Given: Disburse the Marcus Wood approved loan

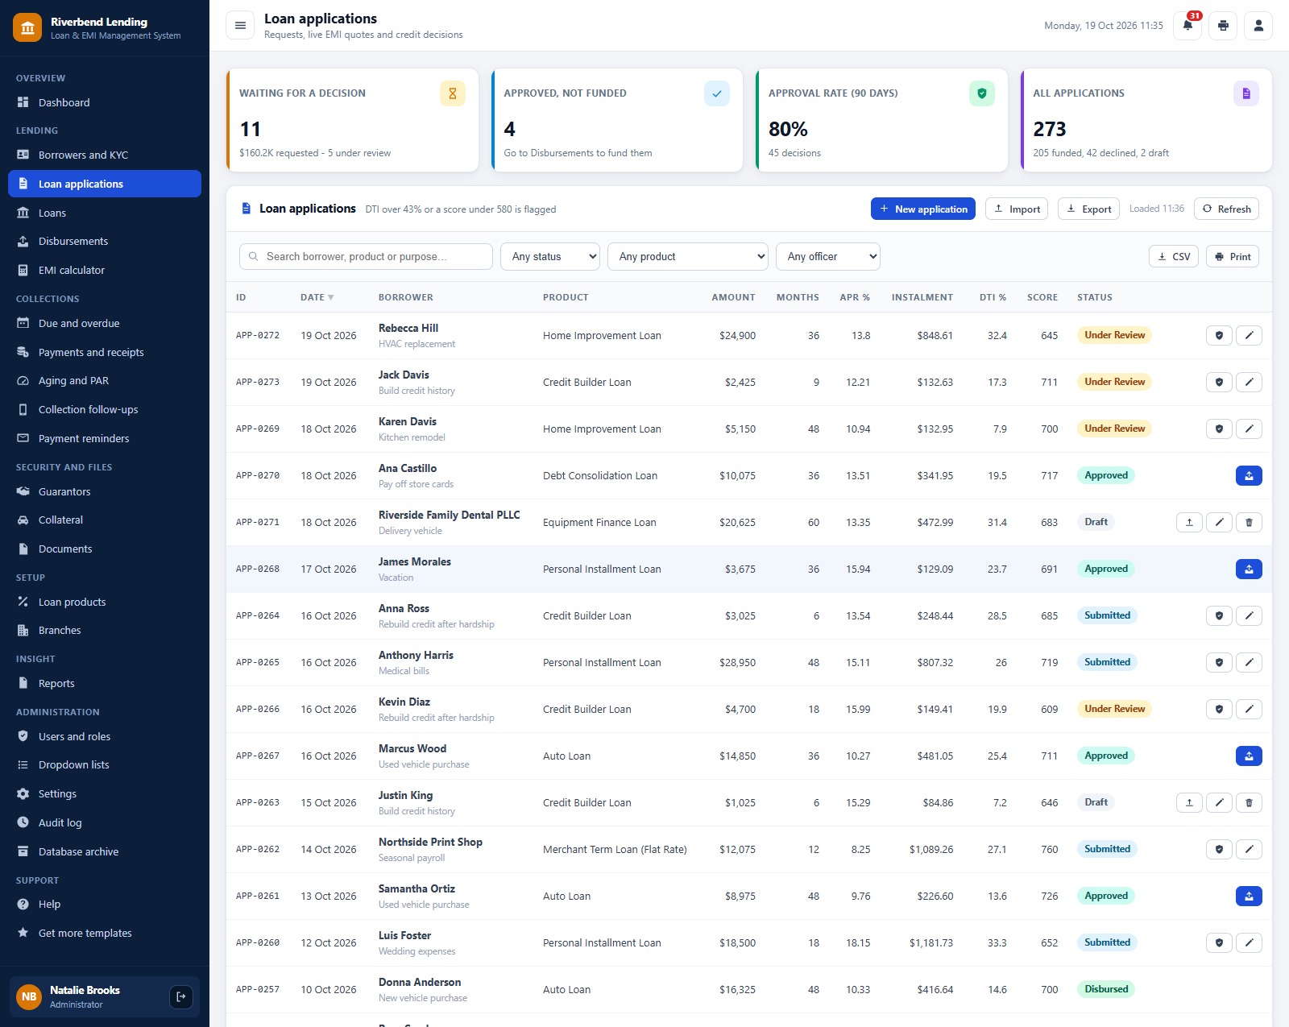Looking at the screenshot, I should (1249, 756).
